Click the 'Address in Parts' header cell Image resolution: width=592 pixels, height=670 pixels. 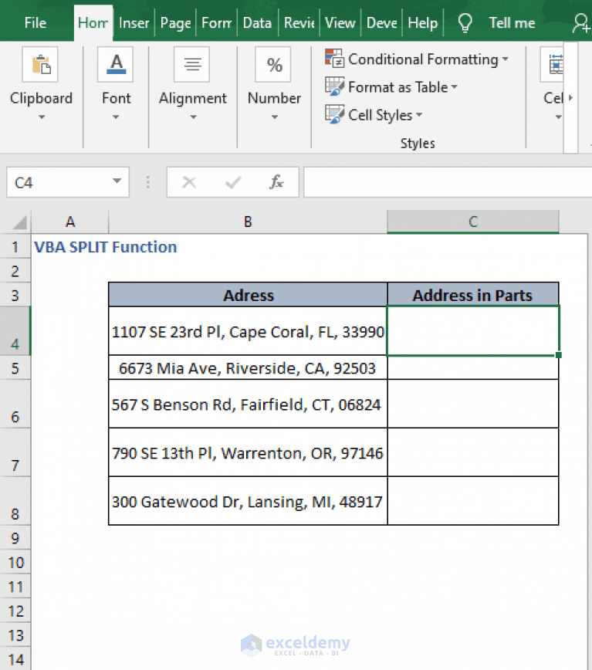pyautogui.click(x=473, y=295)
